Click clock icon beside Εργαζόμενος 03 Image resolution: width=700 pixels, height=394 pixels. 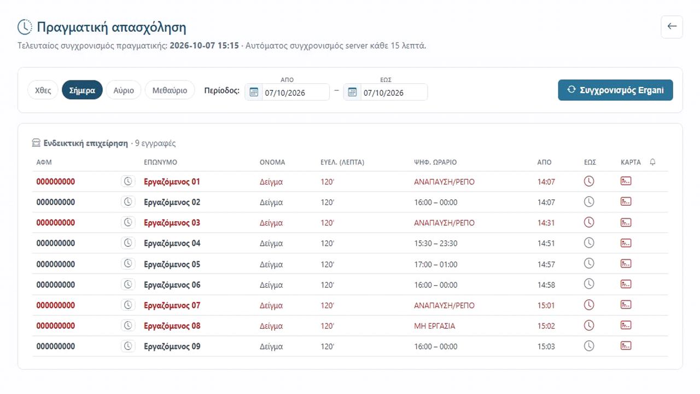click(128, 222)
